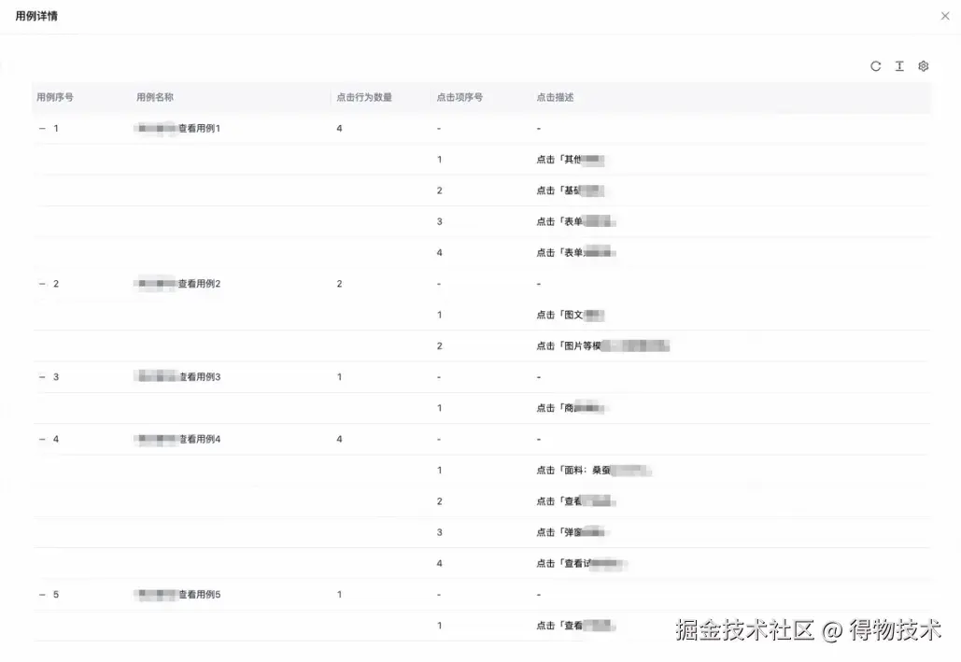Click the click-count value 4 for row 1
The width and height of the screenshot is (961, 662).
[338, 128]
